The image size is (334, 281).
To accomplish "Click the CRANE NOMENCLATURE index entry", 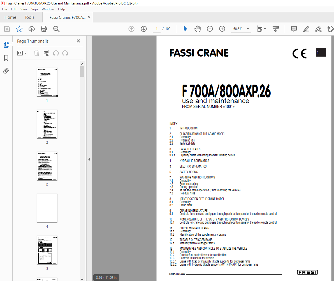I will (x=193, y=210).
